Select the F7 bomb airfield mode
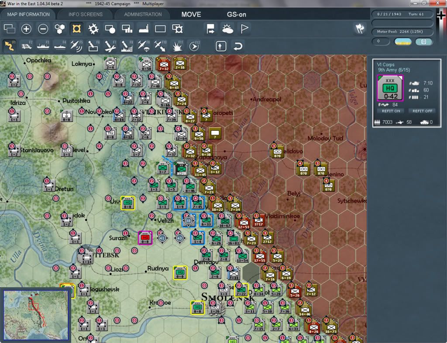The height and width of the screenshot is (343, 447). (x=110, y=46)
